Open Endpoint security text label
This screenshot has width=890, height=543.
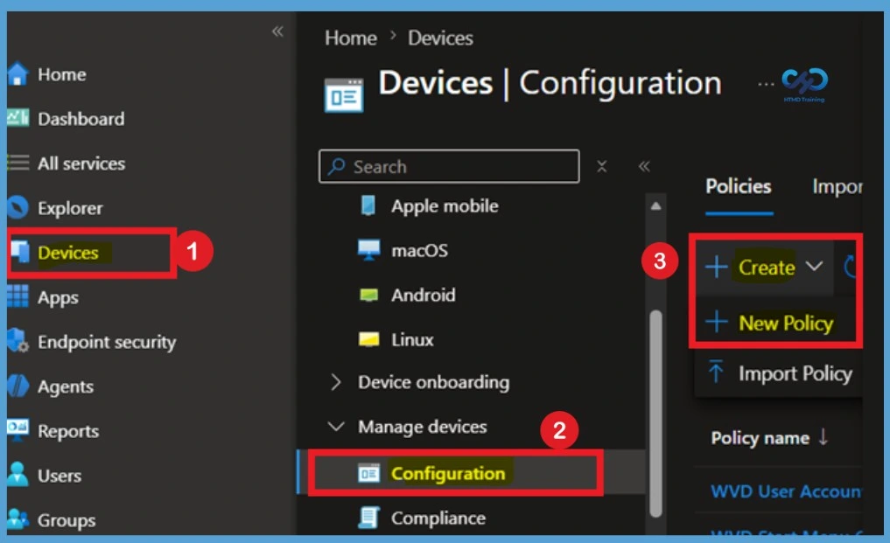pyautogui.click(x=107, y=342)
